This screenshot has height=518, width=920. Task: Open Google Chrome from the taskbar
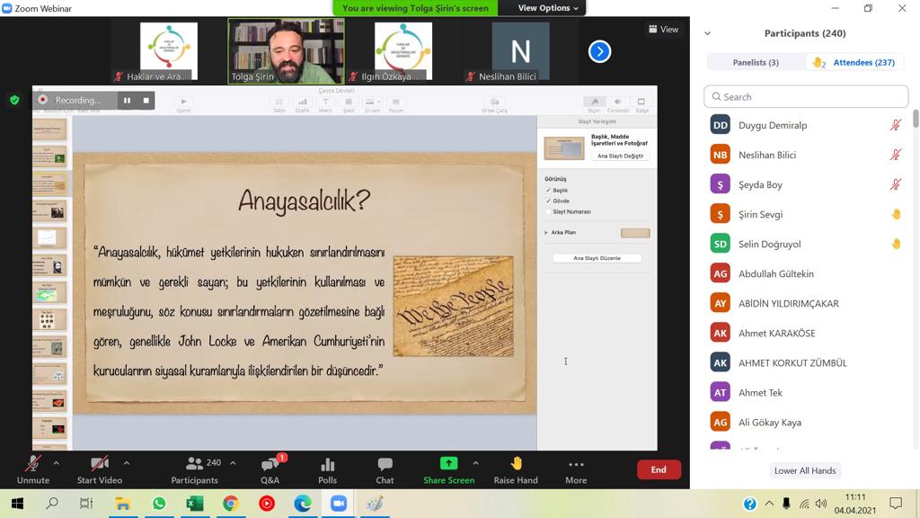[231, 504]
